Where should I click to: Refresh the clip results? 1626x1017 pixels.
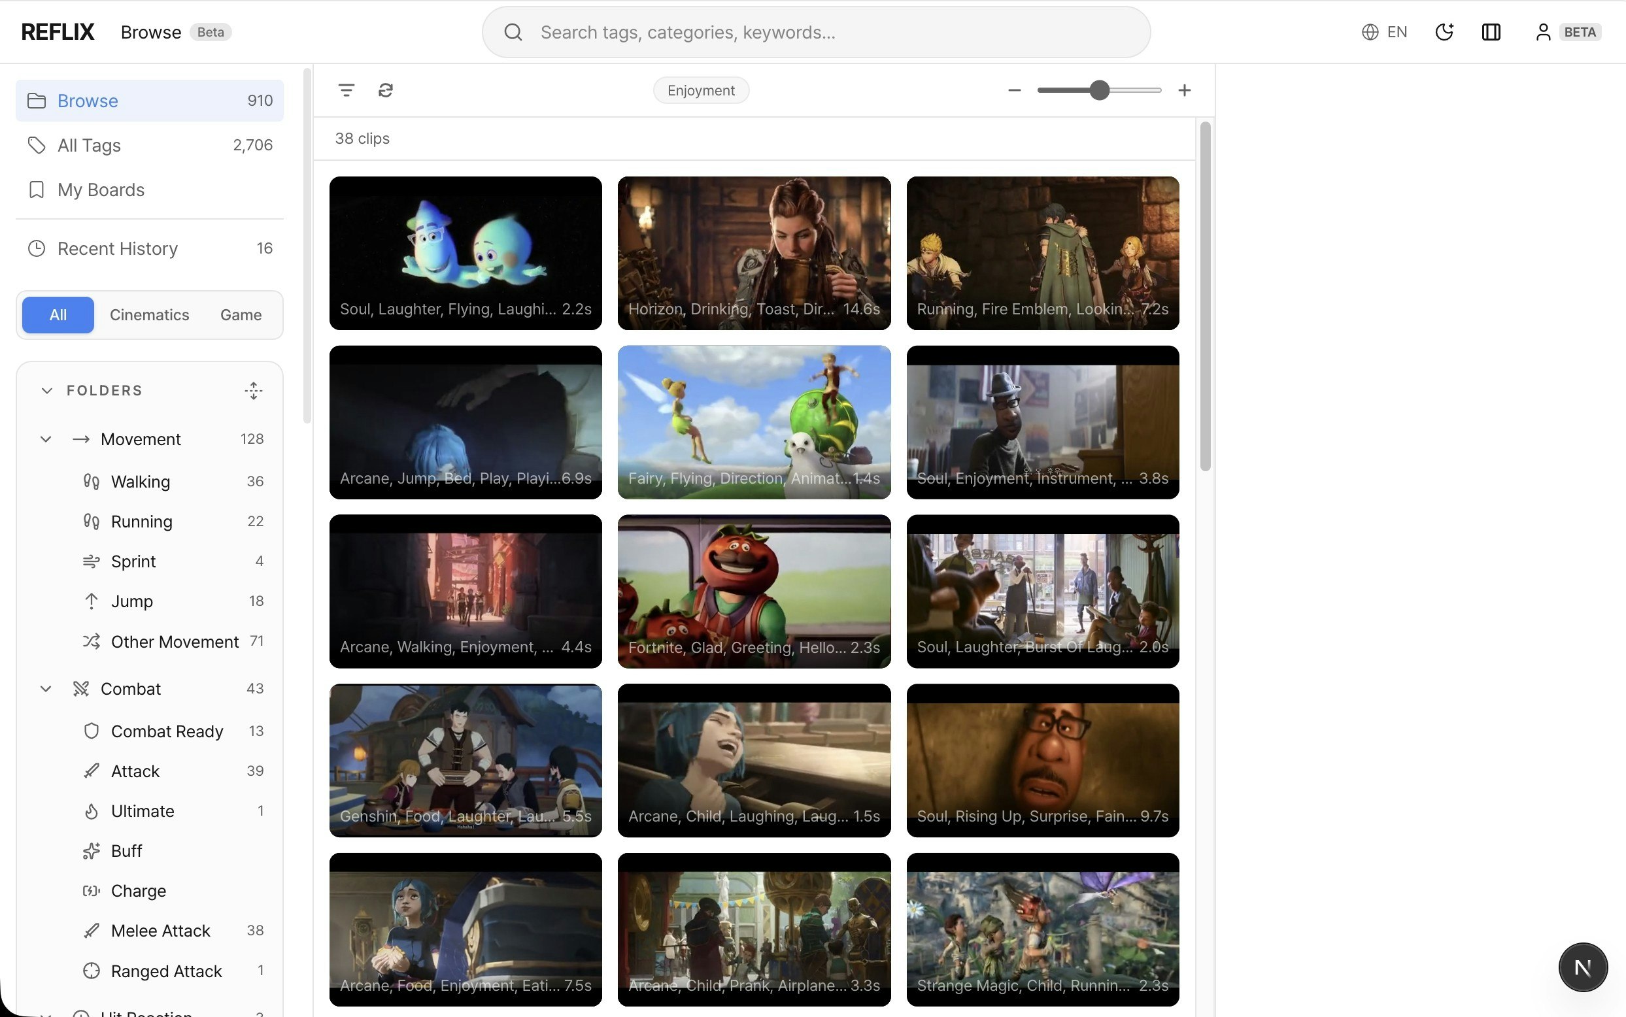coord(384,90)
